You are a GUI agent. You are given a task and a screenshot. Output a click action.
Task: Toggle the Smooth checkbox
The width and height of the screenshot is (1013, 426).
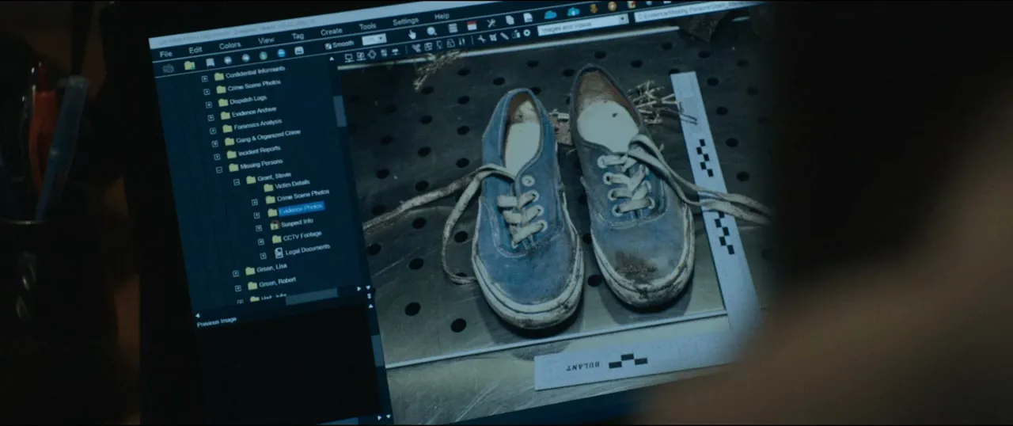pos(328,46)
